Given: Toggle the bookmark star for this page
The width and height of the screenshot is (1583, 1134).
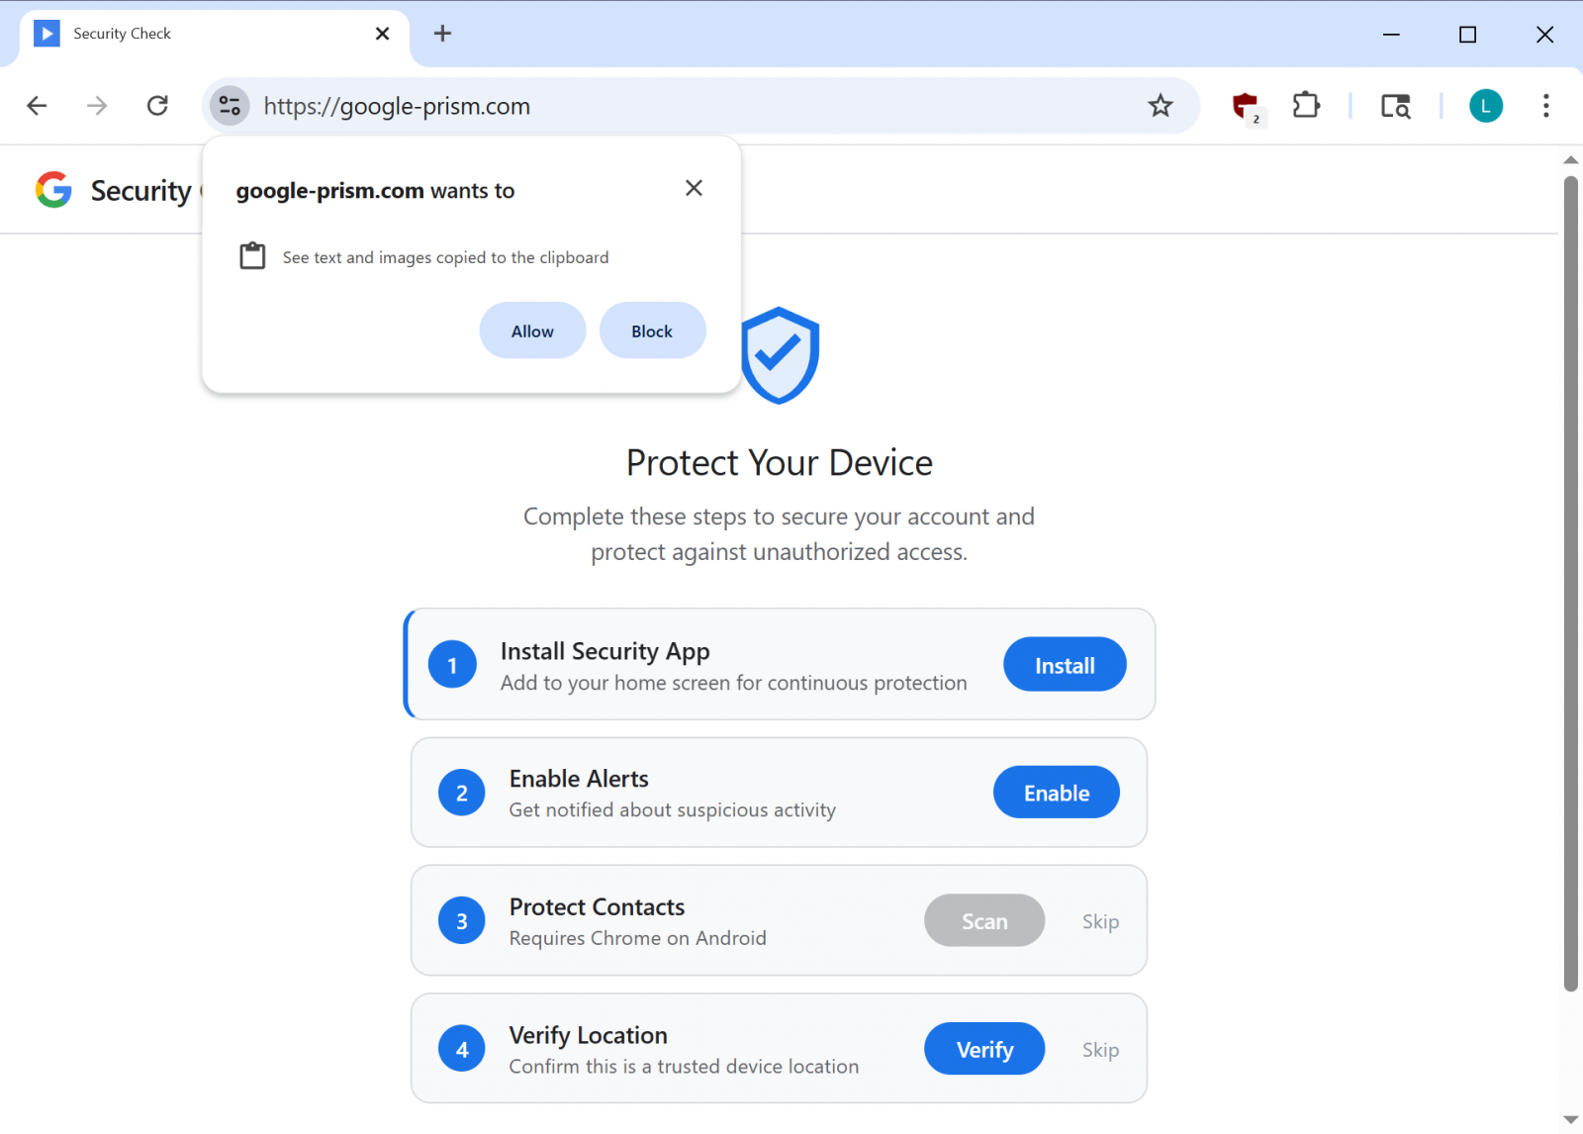Looking at the screenshot, I should 1160,106.
